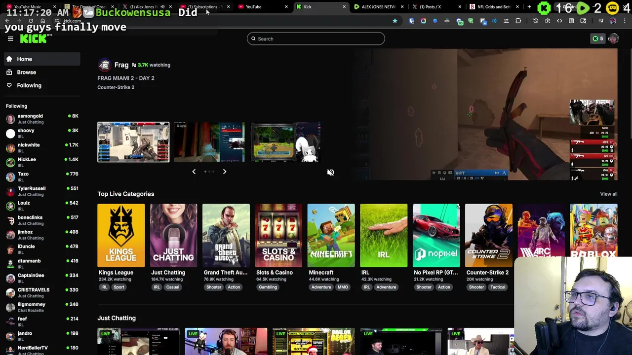Open the first Just Chatting live stream
This screenshot has height=355, width=632.
138,341
